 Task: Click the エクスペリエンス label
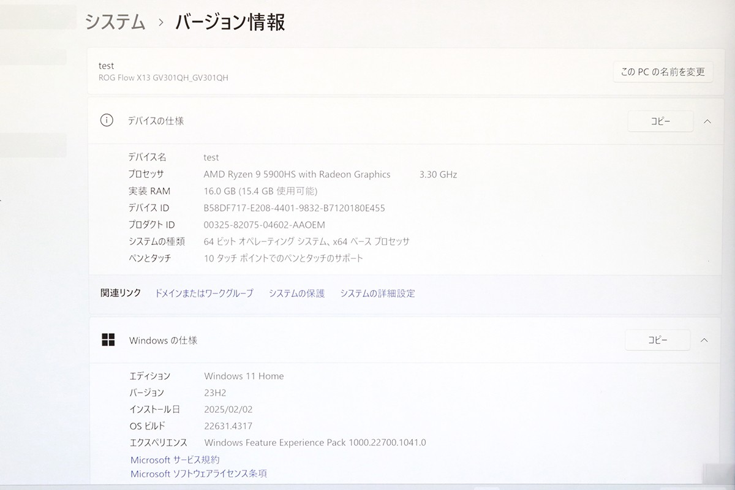[x=158, y=443]
